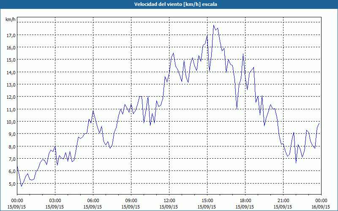Click the 00:00 time label above 16/09/15
This screenshot has width=338, height=211.
321,201
